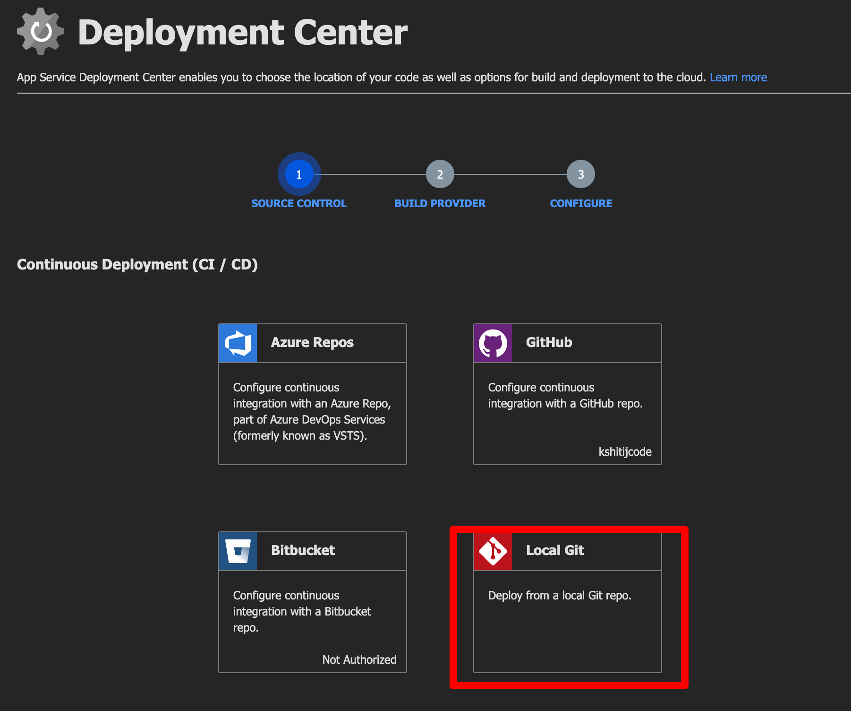The image size is (851, 711).
Task: Click the SOURCE CONTROL step label
Action: (299, 203)
